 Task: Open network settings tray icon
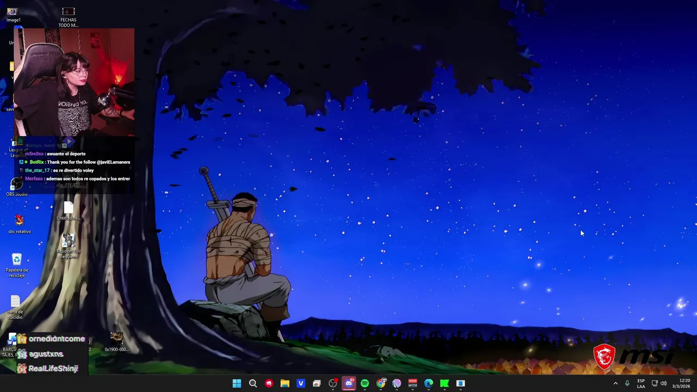point(655,383)
